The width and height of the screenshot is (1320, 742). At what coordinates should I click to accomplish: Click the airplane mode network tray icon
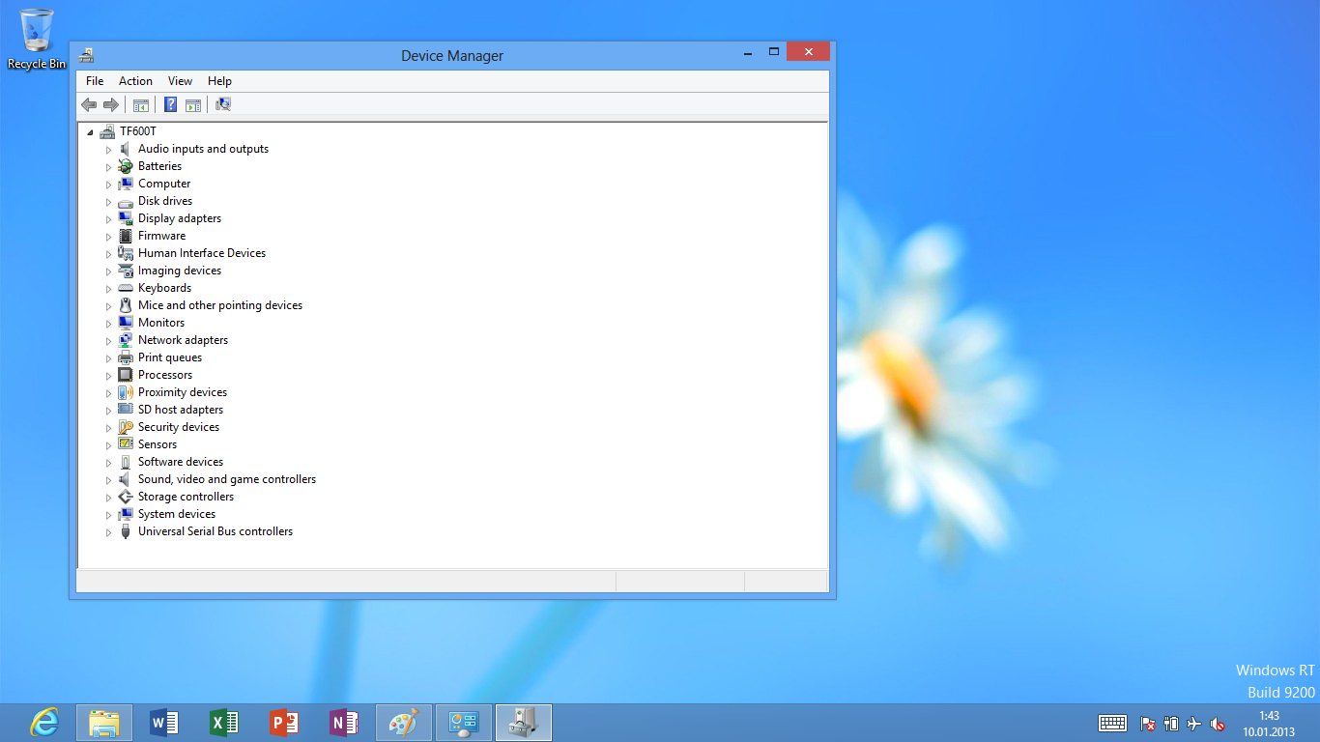click(1194, 724)
